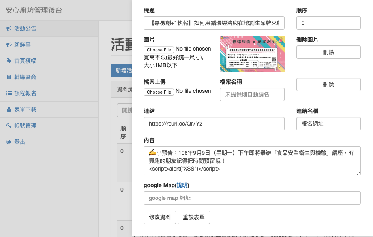Open 課程報名 in sidebar
Image resolution: width=373 pixels, height=237 pixels.
tap(49, 93)
